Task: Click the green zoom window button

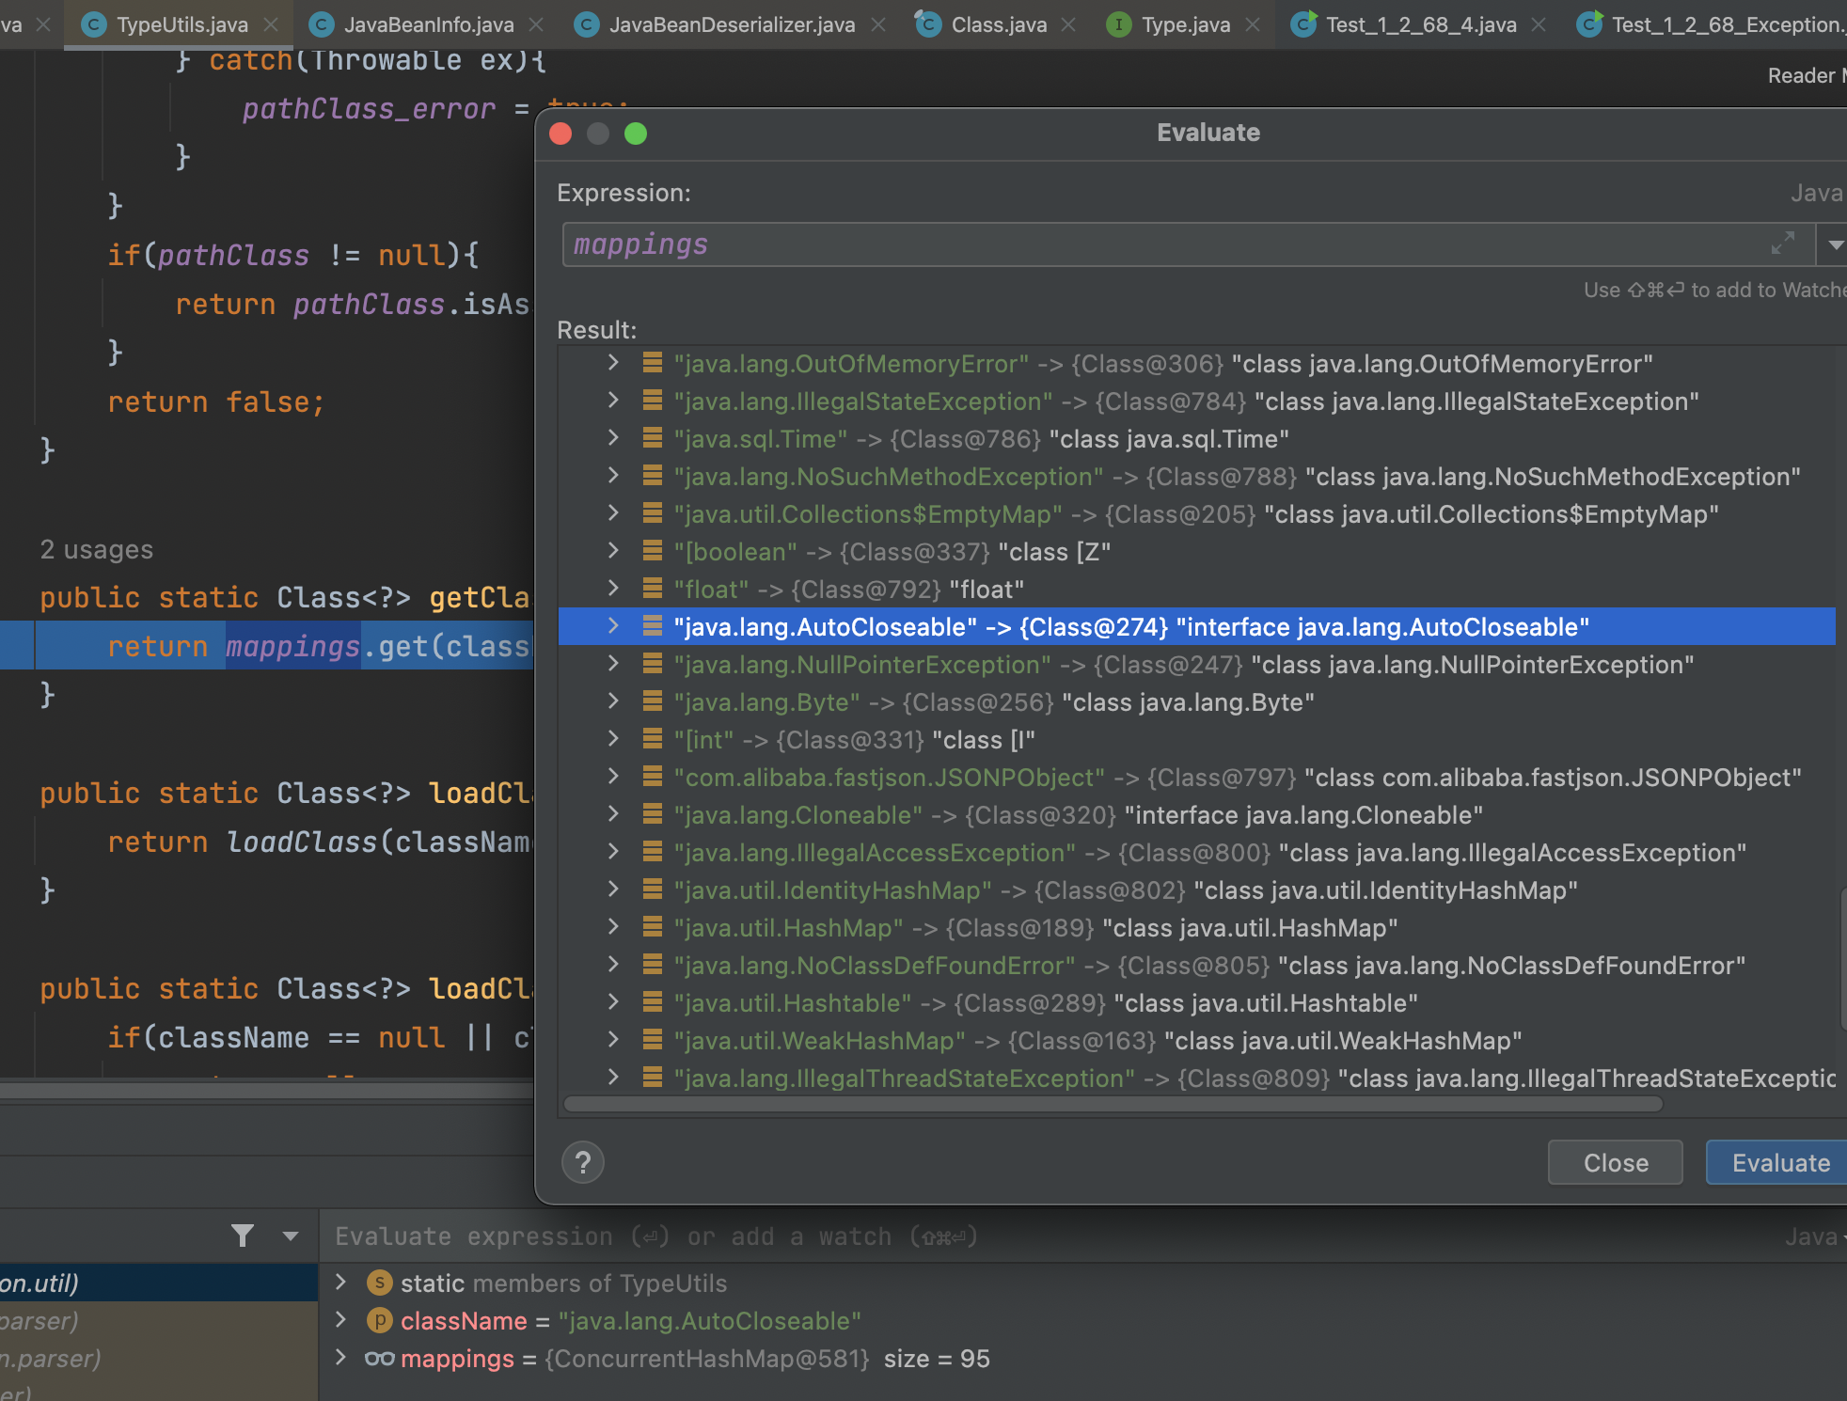Action: coord(636,134)
